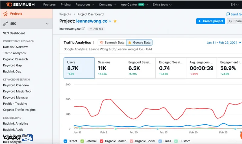
Task: Click the Create project button
Action: pyautogui.click(x=211, y=21)
